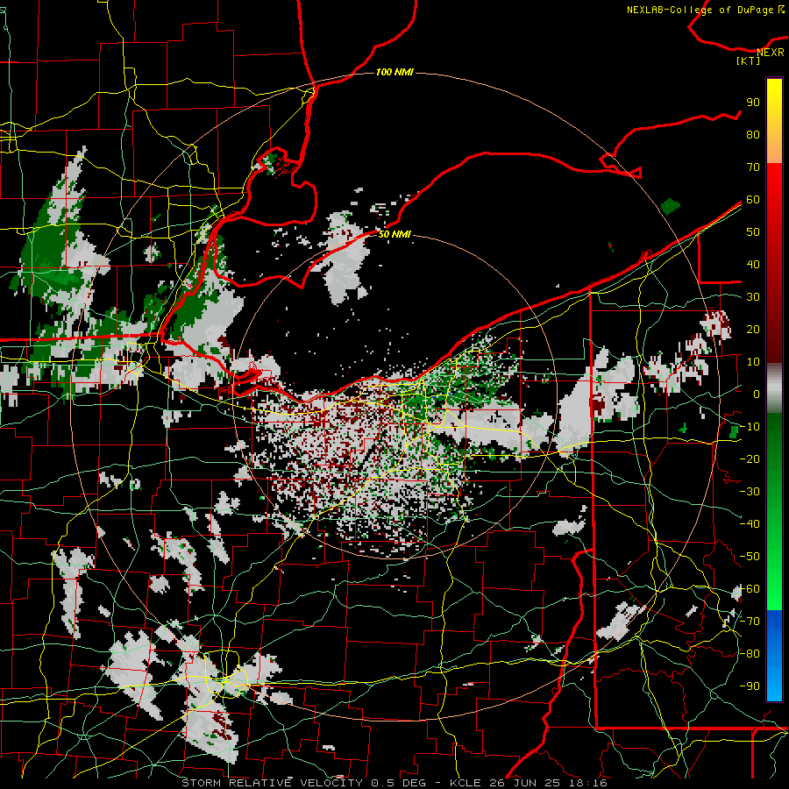Click the positive 20 scale label
Screen dimensions: 789x789
tap(753, 330)
